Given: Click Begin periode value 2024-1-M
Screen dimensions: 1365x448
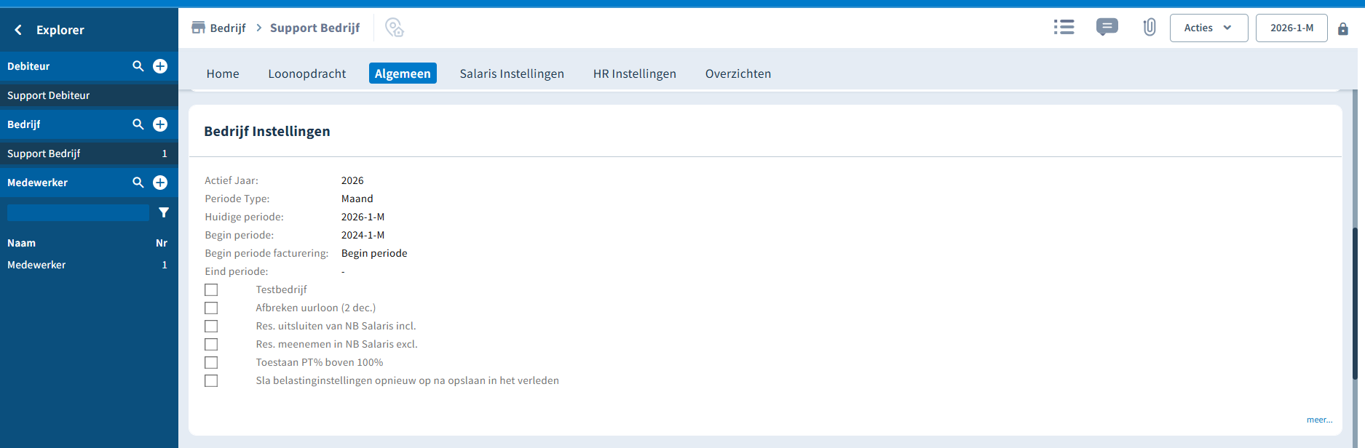Looking at the screenshot, I should click(363, 235).
